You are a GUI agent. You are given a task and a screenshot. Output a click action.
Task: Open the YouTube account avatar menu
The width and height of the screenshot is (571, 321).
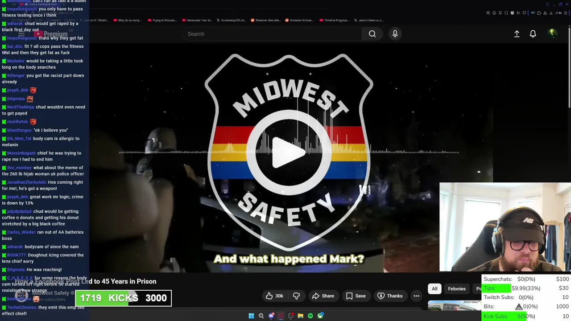point(552,33)
